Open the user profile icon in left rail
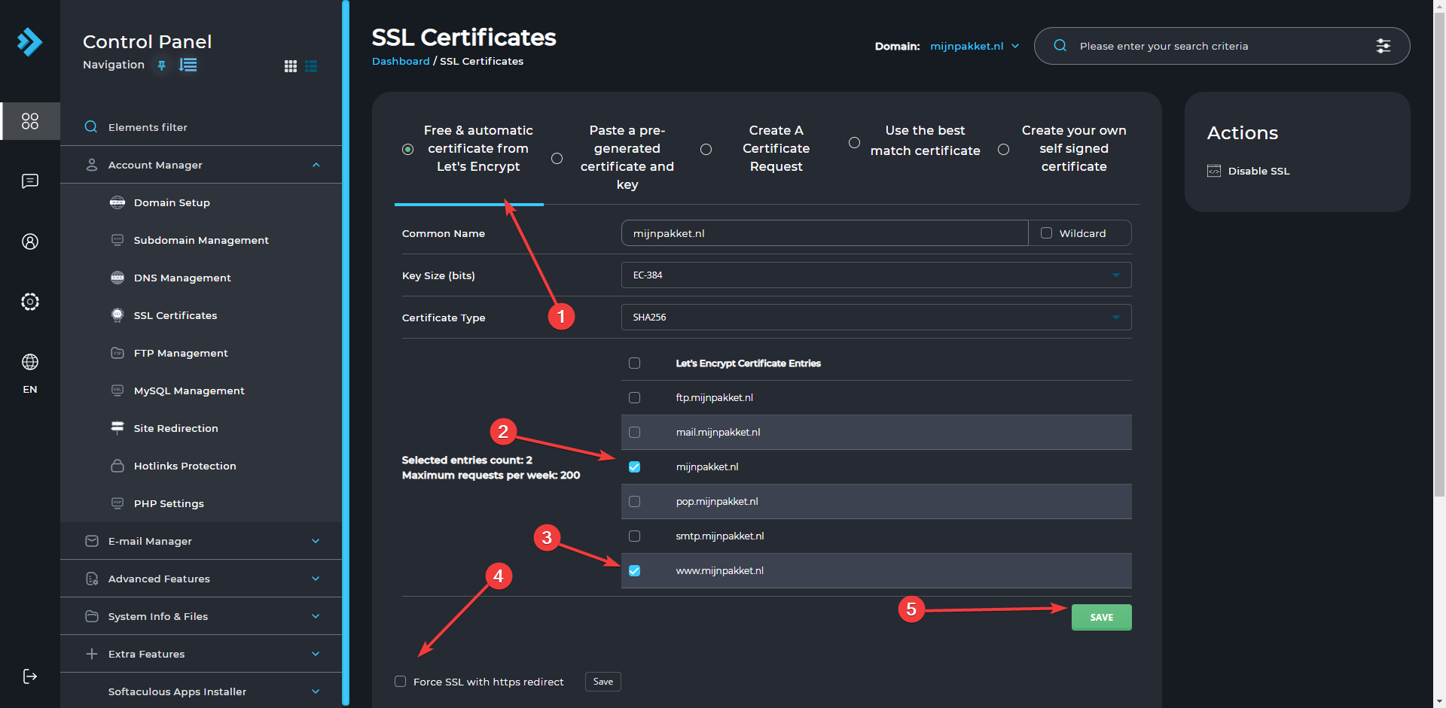The width and height of the screenshot is (1446, 708). pos(30,242)
